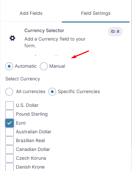The width and height of the screenshot is (132, 171).
Task: Tick the Canadian Dollar checkbox
Action: pos(10,149)
